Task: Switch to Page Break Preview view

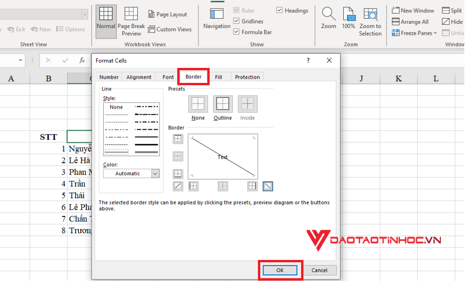Action: point(131,21)
